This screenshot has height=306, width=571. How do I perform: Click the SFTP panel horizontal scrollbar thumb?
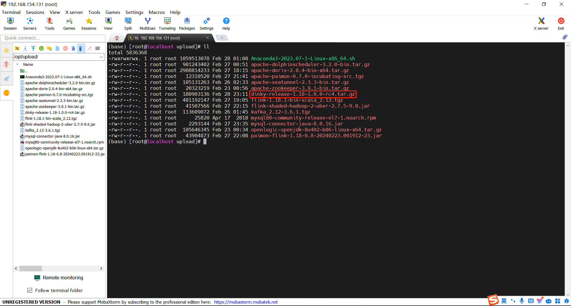coord(31,268)
